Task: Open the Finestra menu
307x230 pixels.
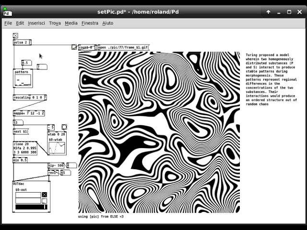Action: pyautogui.click(x=90, y=23)
